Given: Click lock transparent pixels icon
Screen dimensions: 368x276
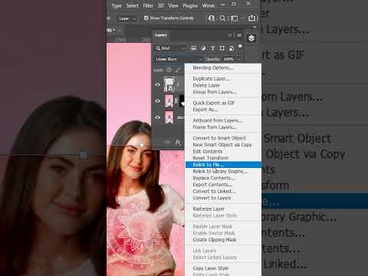Looking at the screenshot, I should [169, 70].
